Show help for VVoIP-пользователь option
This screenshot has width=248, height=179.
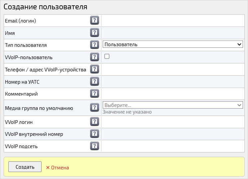point(95,57)
